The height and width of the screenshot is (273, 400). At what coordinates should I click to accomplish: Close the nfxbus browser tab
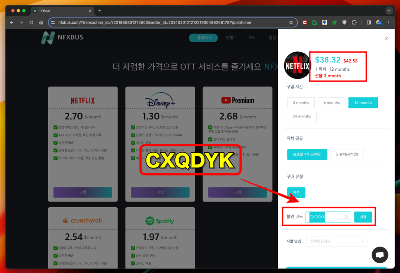(x=90, y=11)
